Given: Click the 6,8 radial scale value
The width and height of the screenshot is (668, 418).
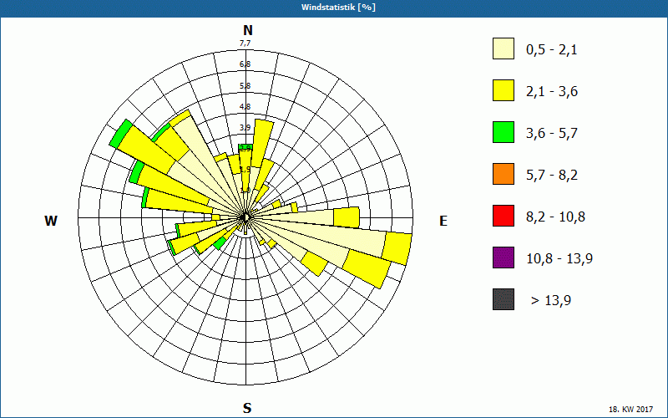Looking at the screenshot, I should tap(245, 64).
